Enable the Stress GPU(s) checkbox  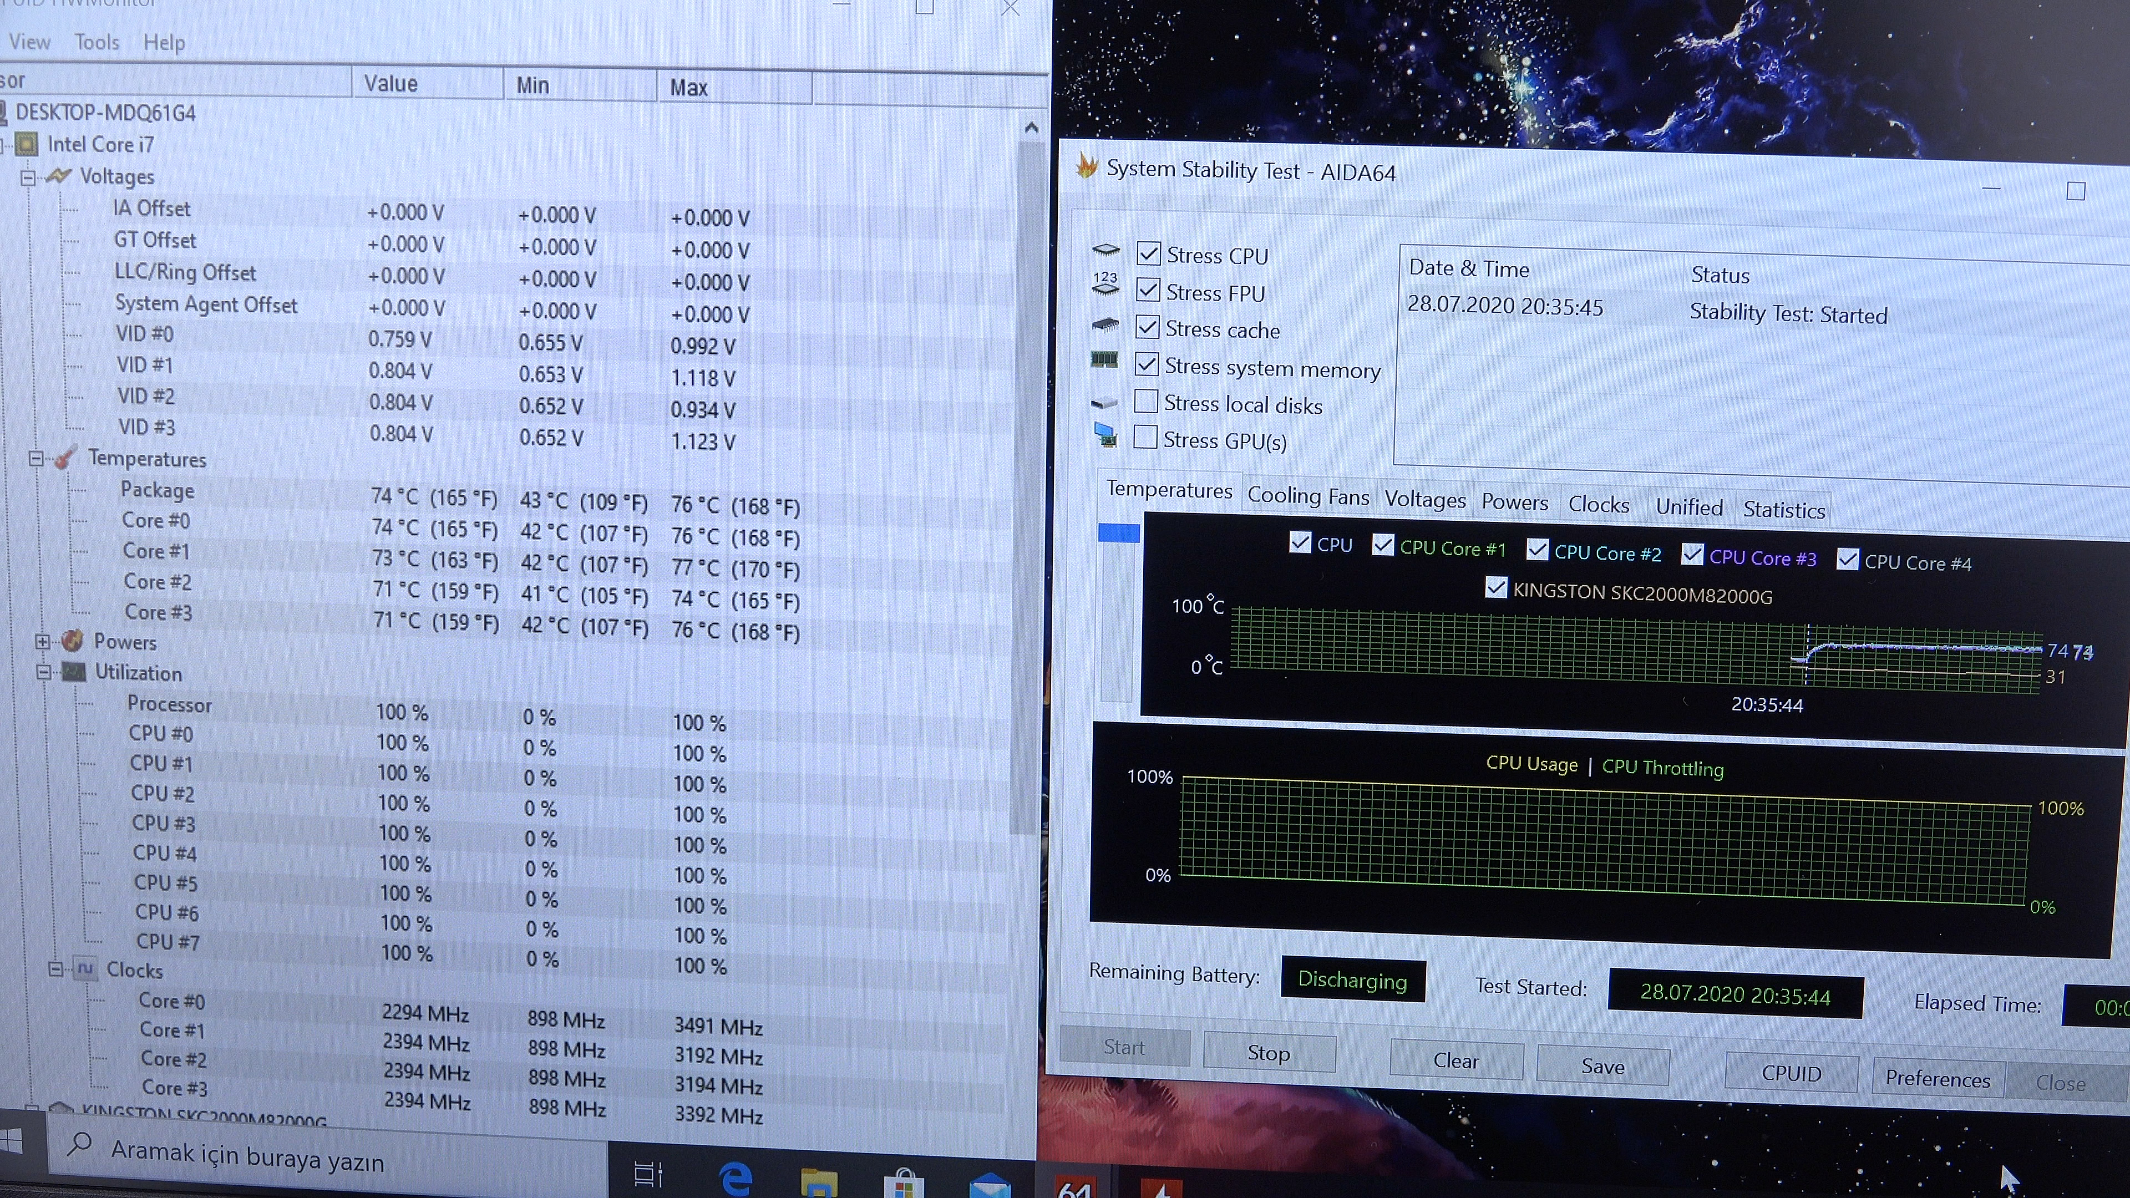[x=1145, y=438]
